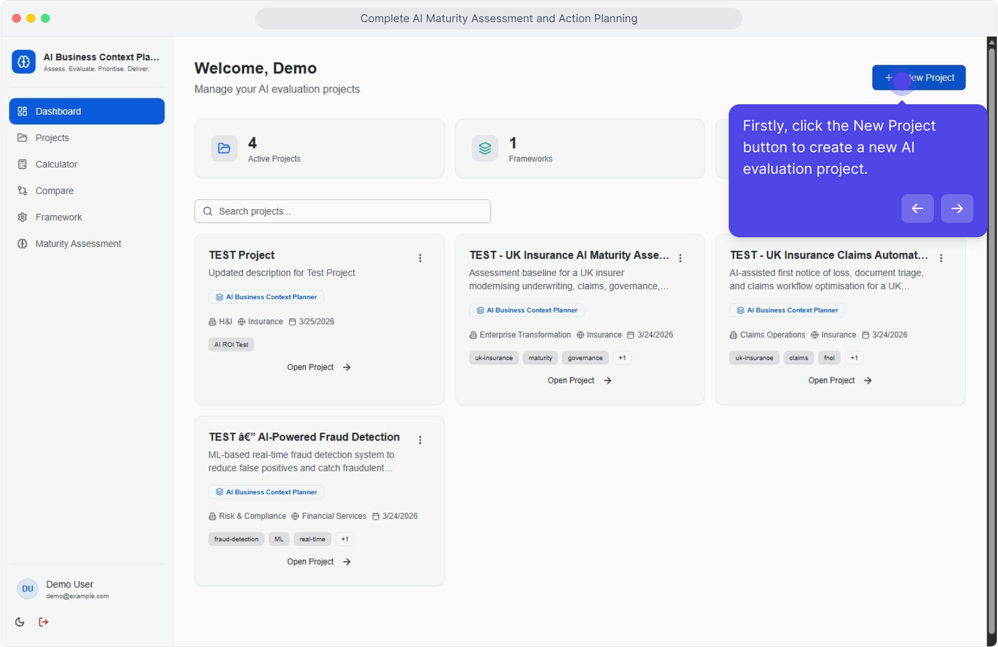Click the search magnifier icon
This screenshot has width=998, height=647.
pyautogui.click(x=208, y=211)
